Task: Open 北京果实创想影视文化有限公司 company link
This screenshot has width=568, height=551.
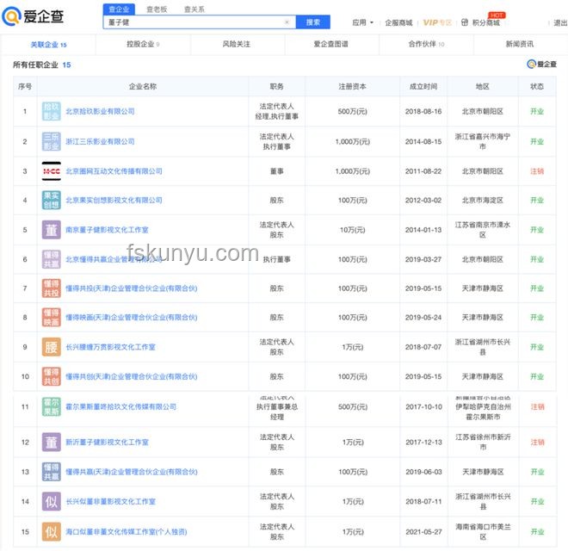Action: [114, 200]
